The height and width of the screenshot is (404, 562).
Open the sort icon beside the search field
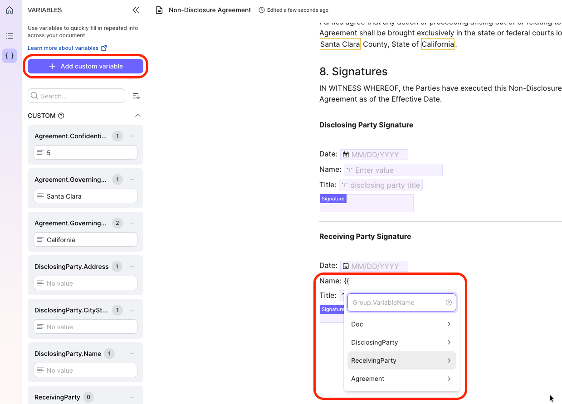136,96
